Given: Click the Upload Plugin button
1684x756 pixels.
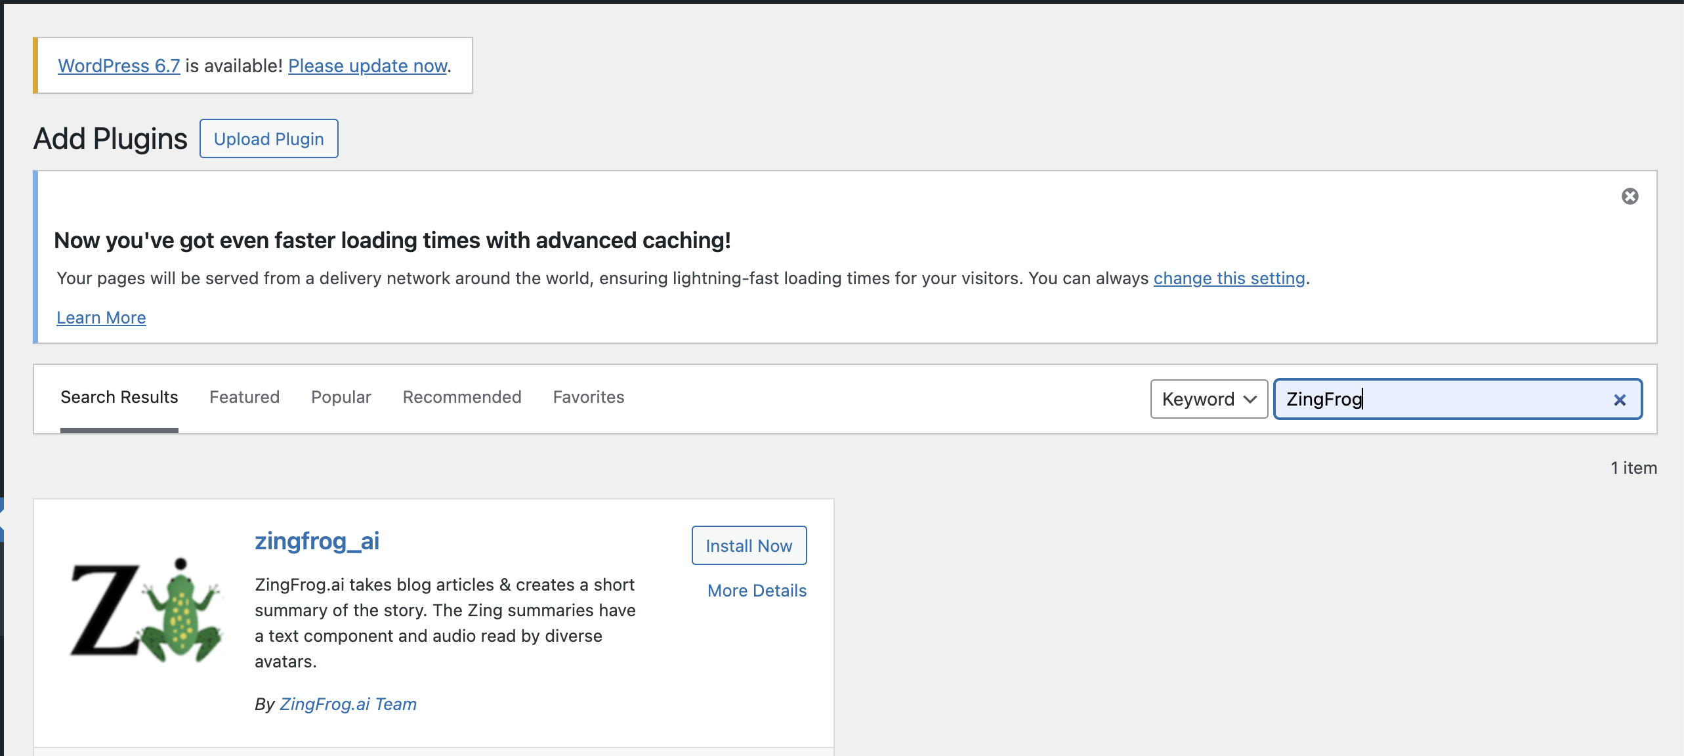Looking at the screenshot, I should point(269,138).
